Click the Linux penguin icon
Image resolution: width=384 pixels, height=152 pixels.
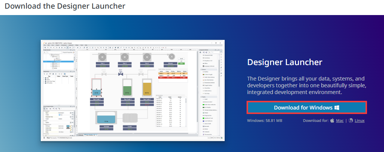[351, 120]
